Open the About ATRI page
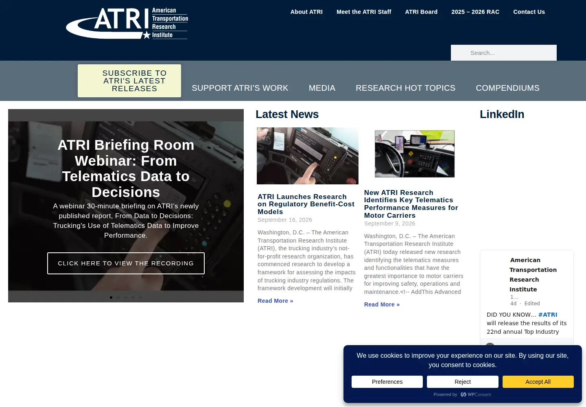This screenshot has width=586, height=407. click(x=306, y=12)
